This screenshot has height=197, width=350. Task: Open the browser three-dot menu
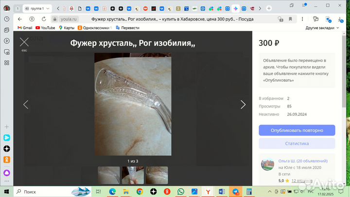(x=302, y=19)
